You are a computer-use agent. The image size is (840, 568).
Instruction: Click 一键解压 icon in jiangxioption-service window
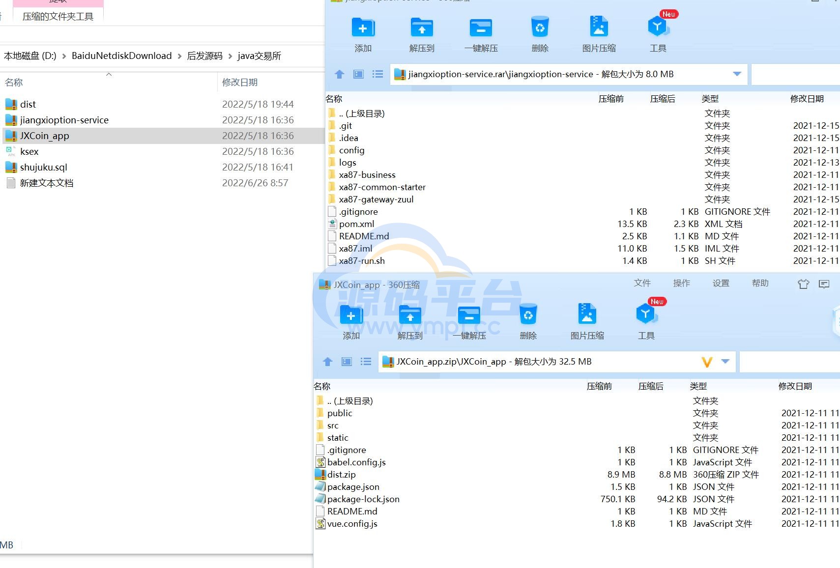[481, 27]
